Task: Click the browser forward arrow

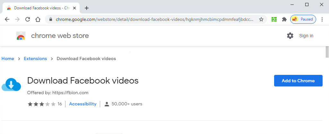Action: tap(17, 19)
